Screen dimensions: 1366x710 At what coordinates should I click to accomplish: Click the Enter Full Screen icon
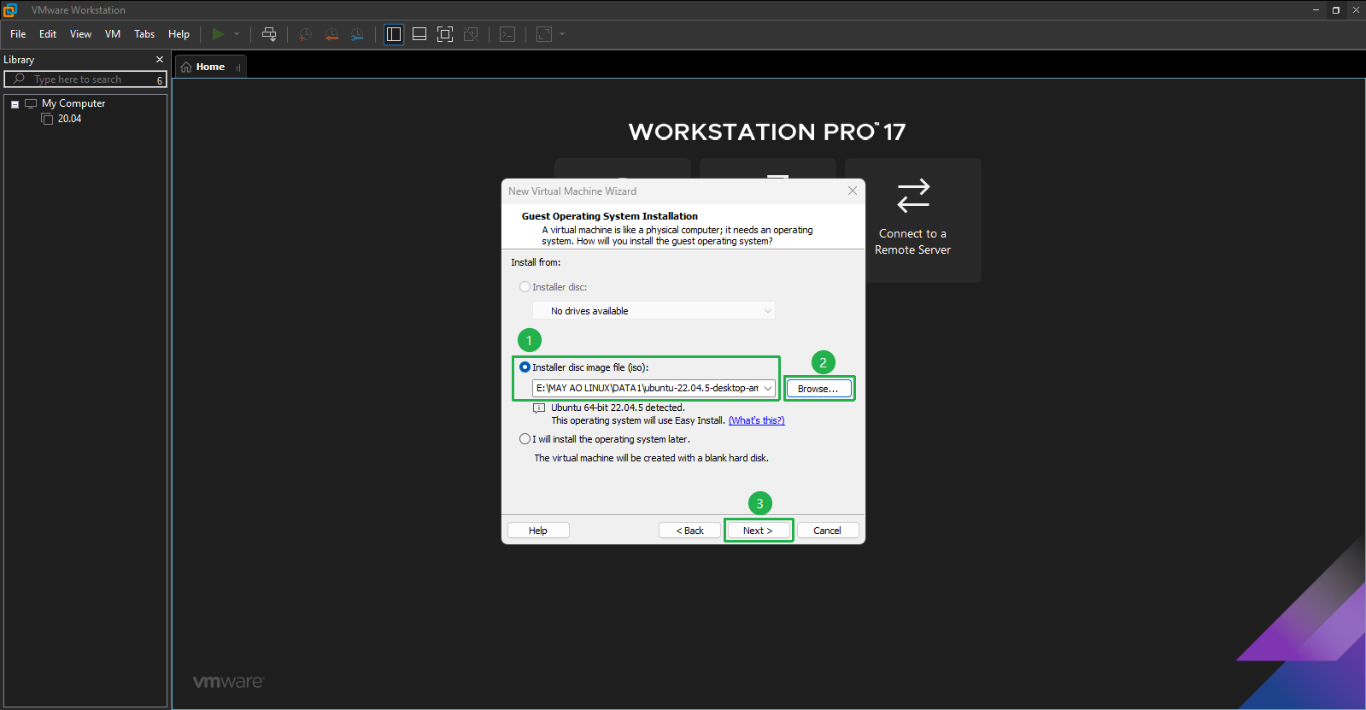pos(445,34)
